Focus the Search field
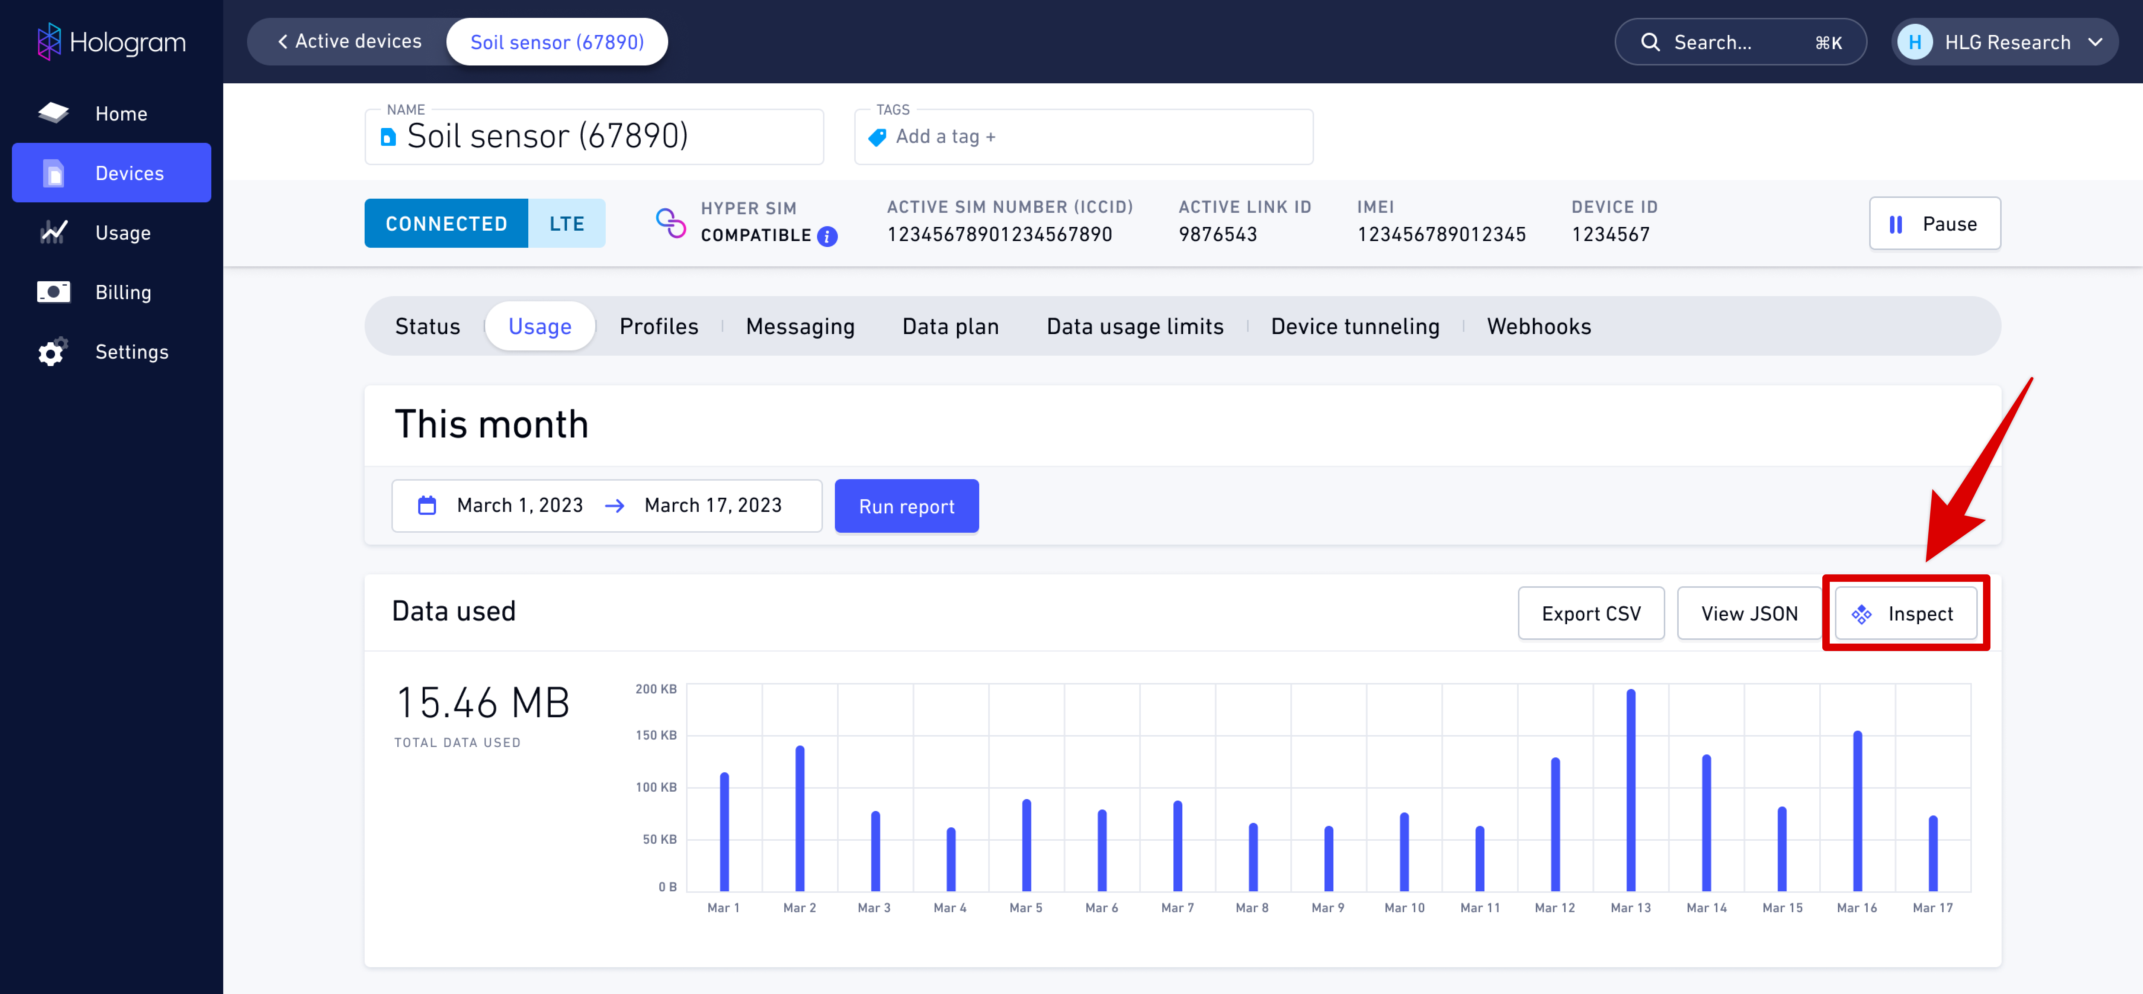 point(1740,42)
